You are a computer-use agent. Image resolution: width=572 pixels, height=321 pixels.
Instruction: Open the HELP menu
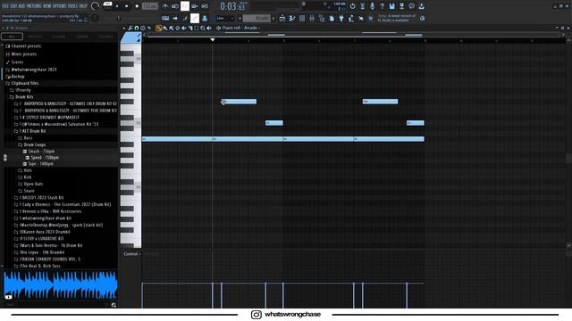[83, 6]
